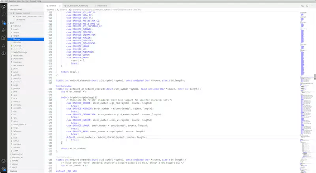Open the Selection menu
The image size is (316, 173).
point(12,1)
